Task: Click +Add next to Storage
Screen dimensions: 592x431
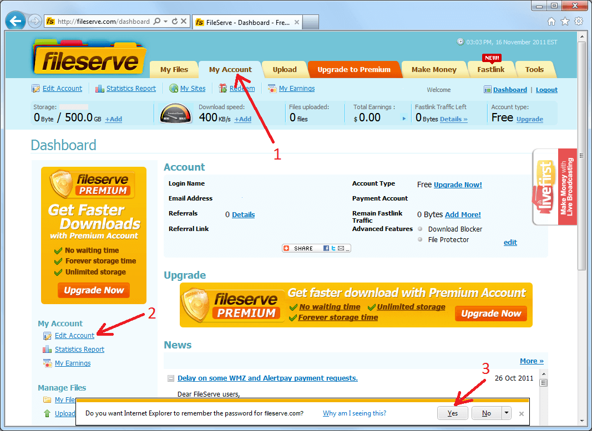Action: click(x=113, y=119)
